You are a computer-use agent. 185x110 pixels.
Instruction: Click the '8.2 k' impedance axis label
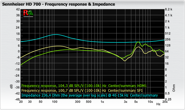169,10
